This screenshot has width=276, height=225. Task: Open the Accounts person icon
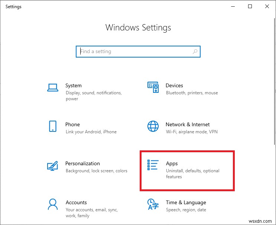coord(53,204)
